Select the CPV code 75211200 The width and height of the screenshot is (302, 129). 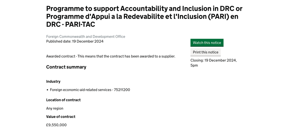(x=122, y=90)
